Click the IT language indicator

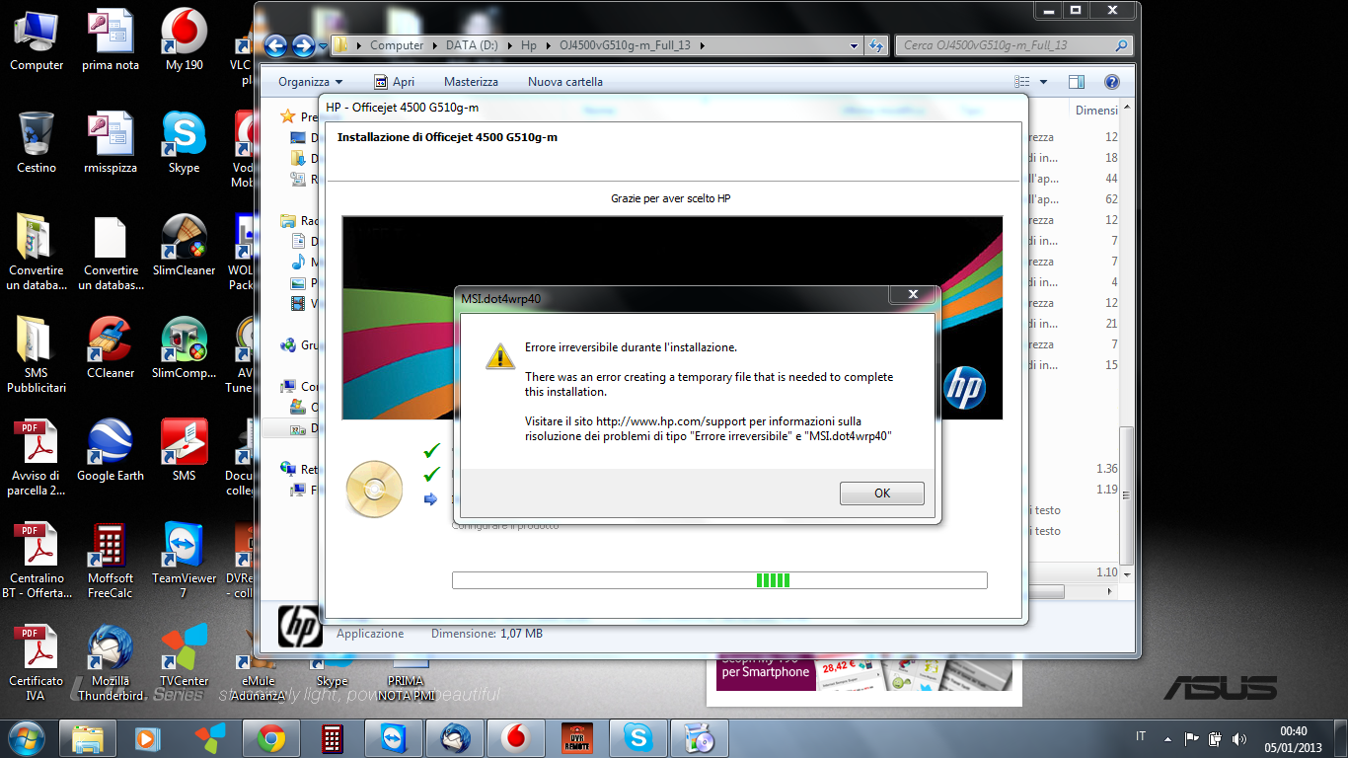click(1141, 736)
